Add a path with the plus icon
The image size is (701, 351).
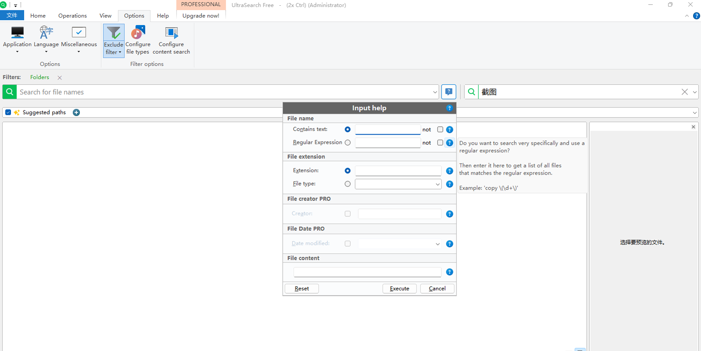(76, 112)
